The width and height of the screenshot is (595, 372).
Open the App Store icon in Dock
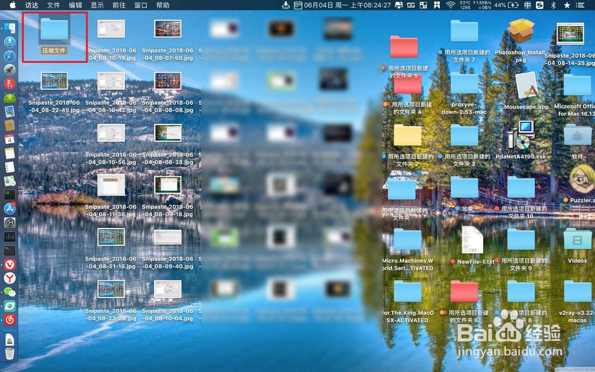[x=10, y=208]
